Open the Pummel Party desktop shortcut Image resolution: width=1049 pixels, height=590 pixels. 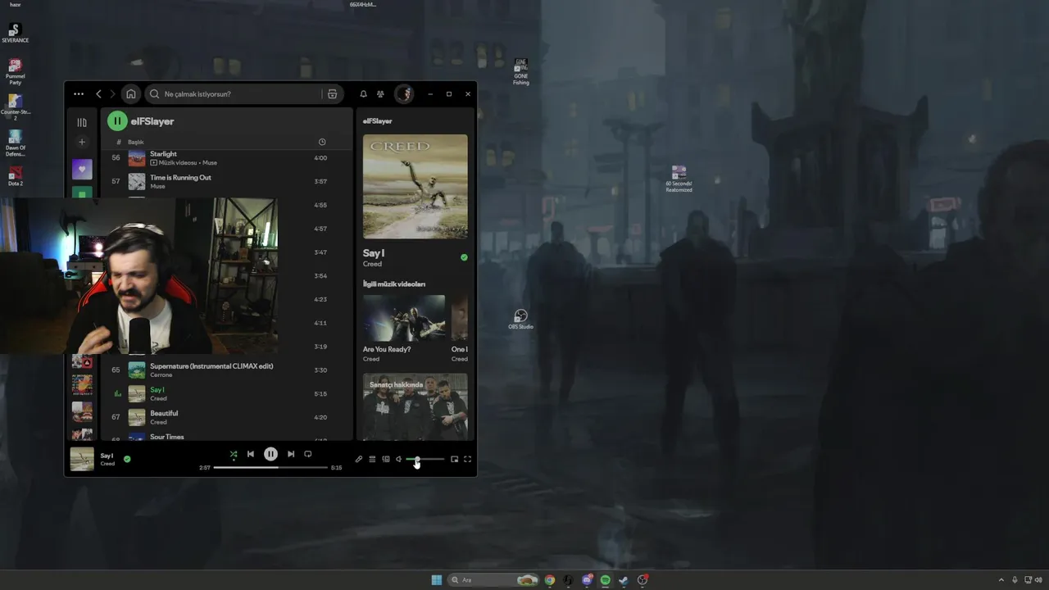pyautogui.click(x=15, y=71)
